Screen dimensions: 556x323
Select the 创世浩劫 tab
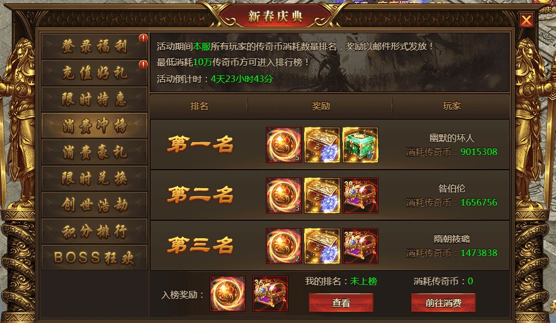click(x=94, y=204)
